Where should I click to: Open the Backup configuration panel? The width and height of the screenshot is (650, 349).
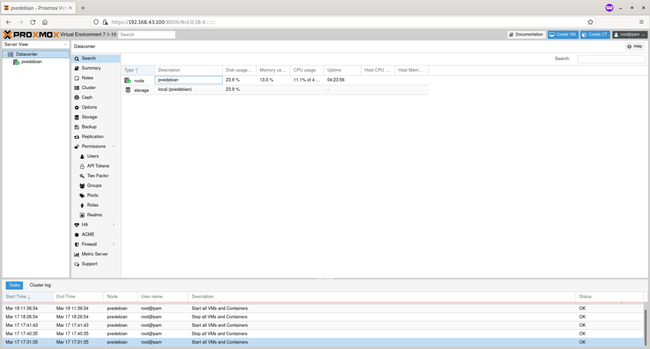pos(88,126)
